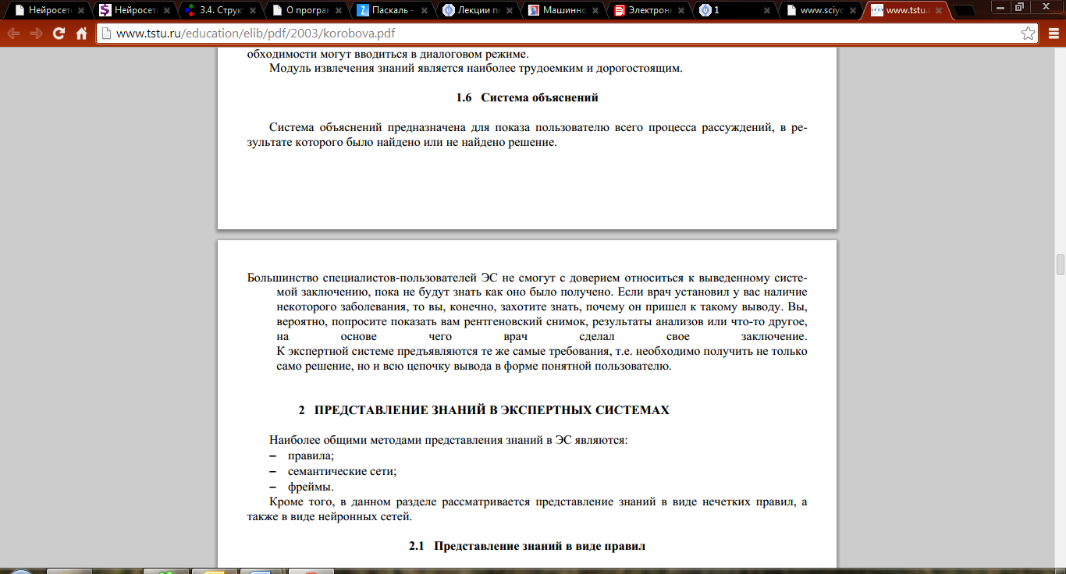This screenshot has width=1066, height=574.
Task: Open a new tab next to www.tstu.ru
Action: [x=963, y=11]
